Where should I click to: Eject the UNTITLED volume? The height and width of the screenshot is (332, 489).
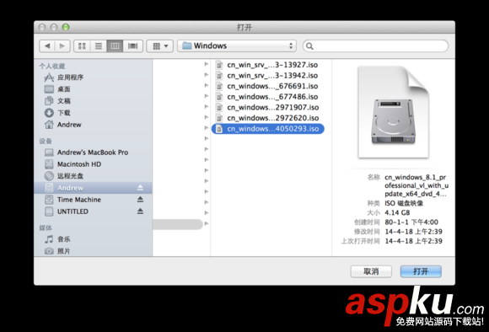coord(140,212)
